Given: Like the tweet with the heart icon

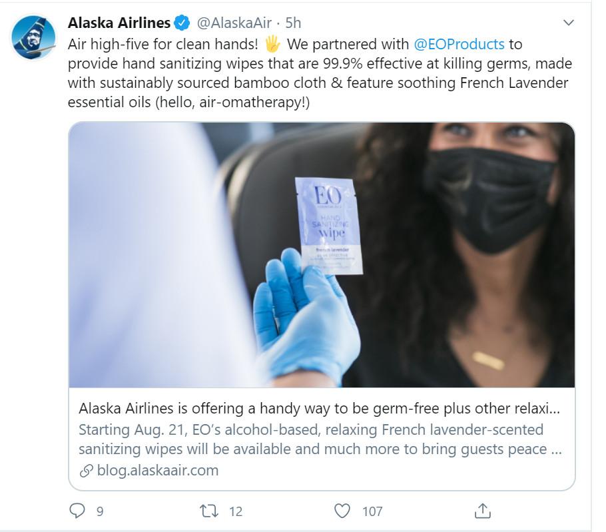Looking at the screenshot, I should tap(342, 511).
